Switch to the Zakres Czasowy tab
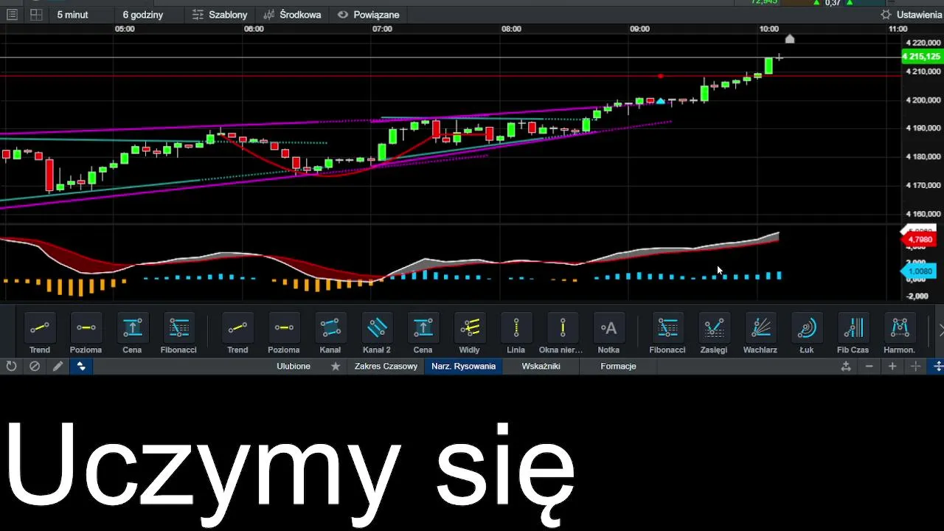The image size is (944, 531). (386, 367)
